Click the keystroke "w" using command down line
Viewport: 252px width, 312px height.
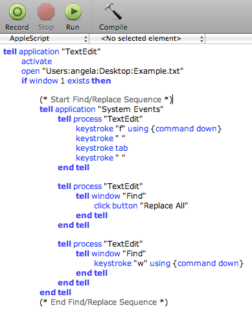tap(168, 263)
